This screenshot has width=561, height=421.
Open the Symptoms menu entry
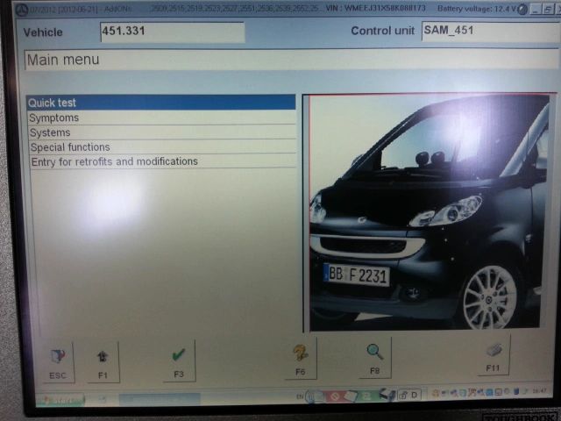pyautogui.click(x=161, y=118)
